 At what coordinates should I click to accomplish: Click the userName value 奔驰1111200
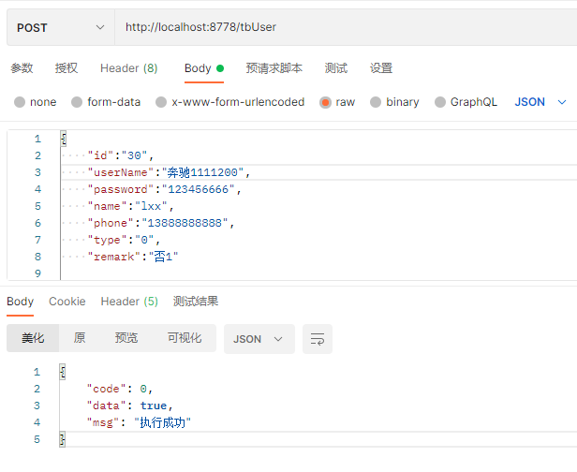[202, 172]
